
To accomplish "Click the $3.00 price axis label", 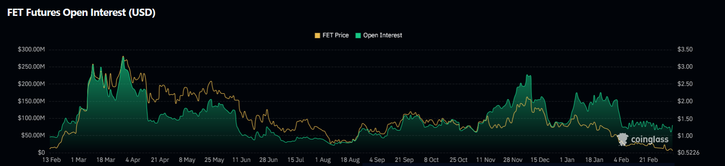I will [x=685, y=66].
